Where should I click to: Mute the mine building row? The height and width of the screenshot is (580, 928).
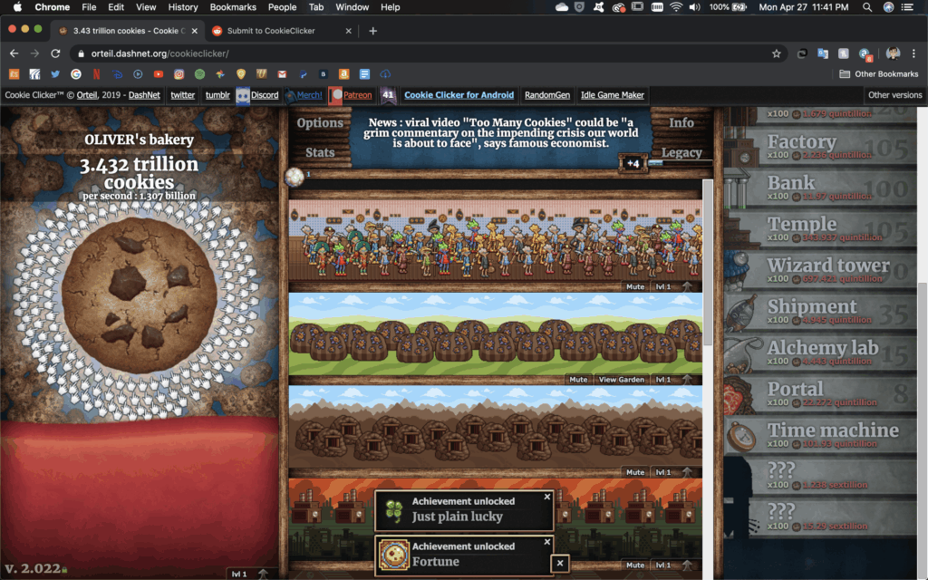tap(635, 472)
